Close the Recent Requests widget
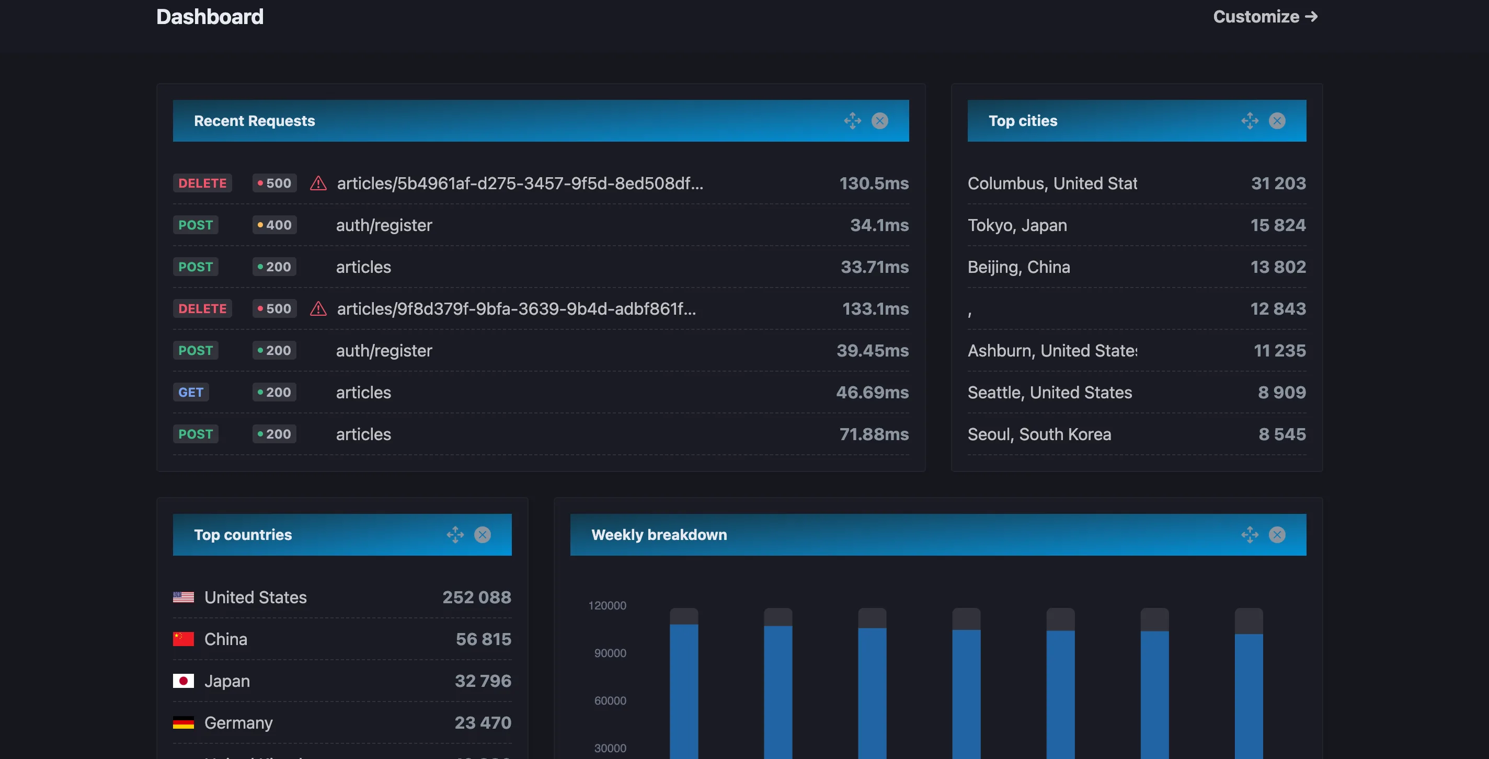The height and width of the screenshot is (759, 1489). pyautogui.click(x=880, y=121)
